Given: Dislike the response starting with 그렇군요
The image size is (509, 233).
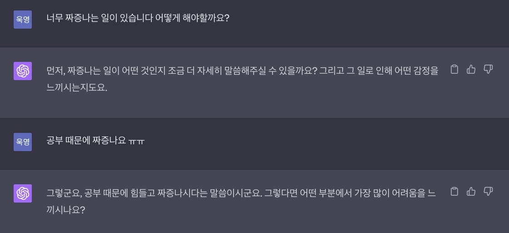Looking at the screenshot, I should click(x=488, y=192).
